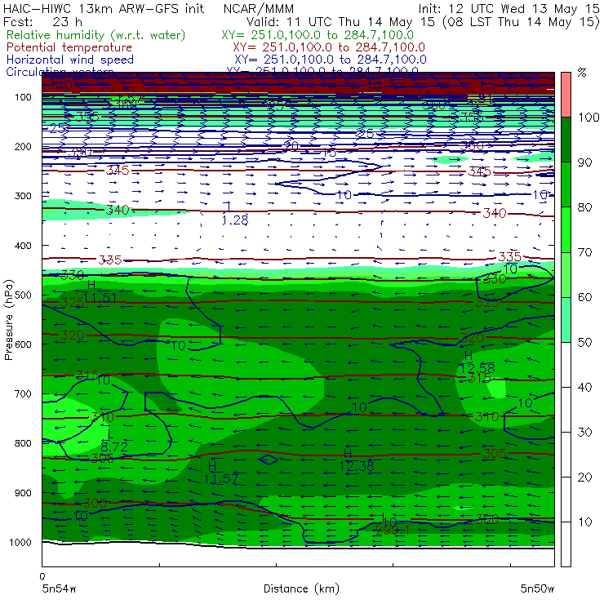Click the "8.72" wind minimum value
The width and height of the screenshot is (604, 604).
click(114, 446)
